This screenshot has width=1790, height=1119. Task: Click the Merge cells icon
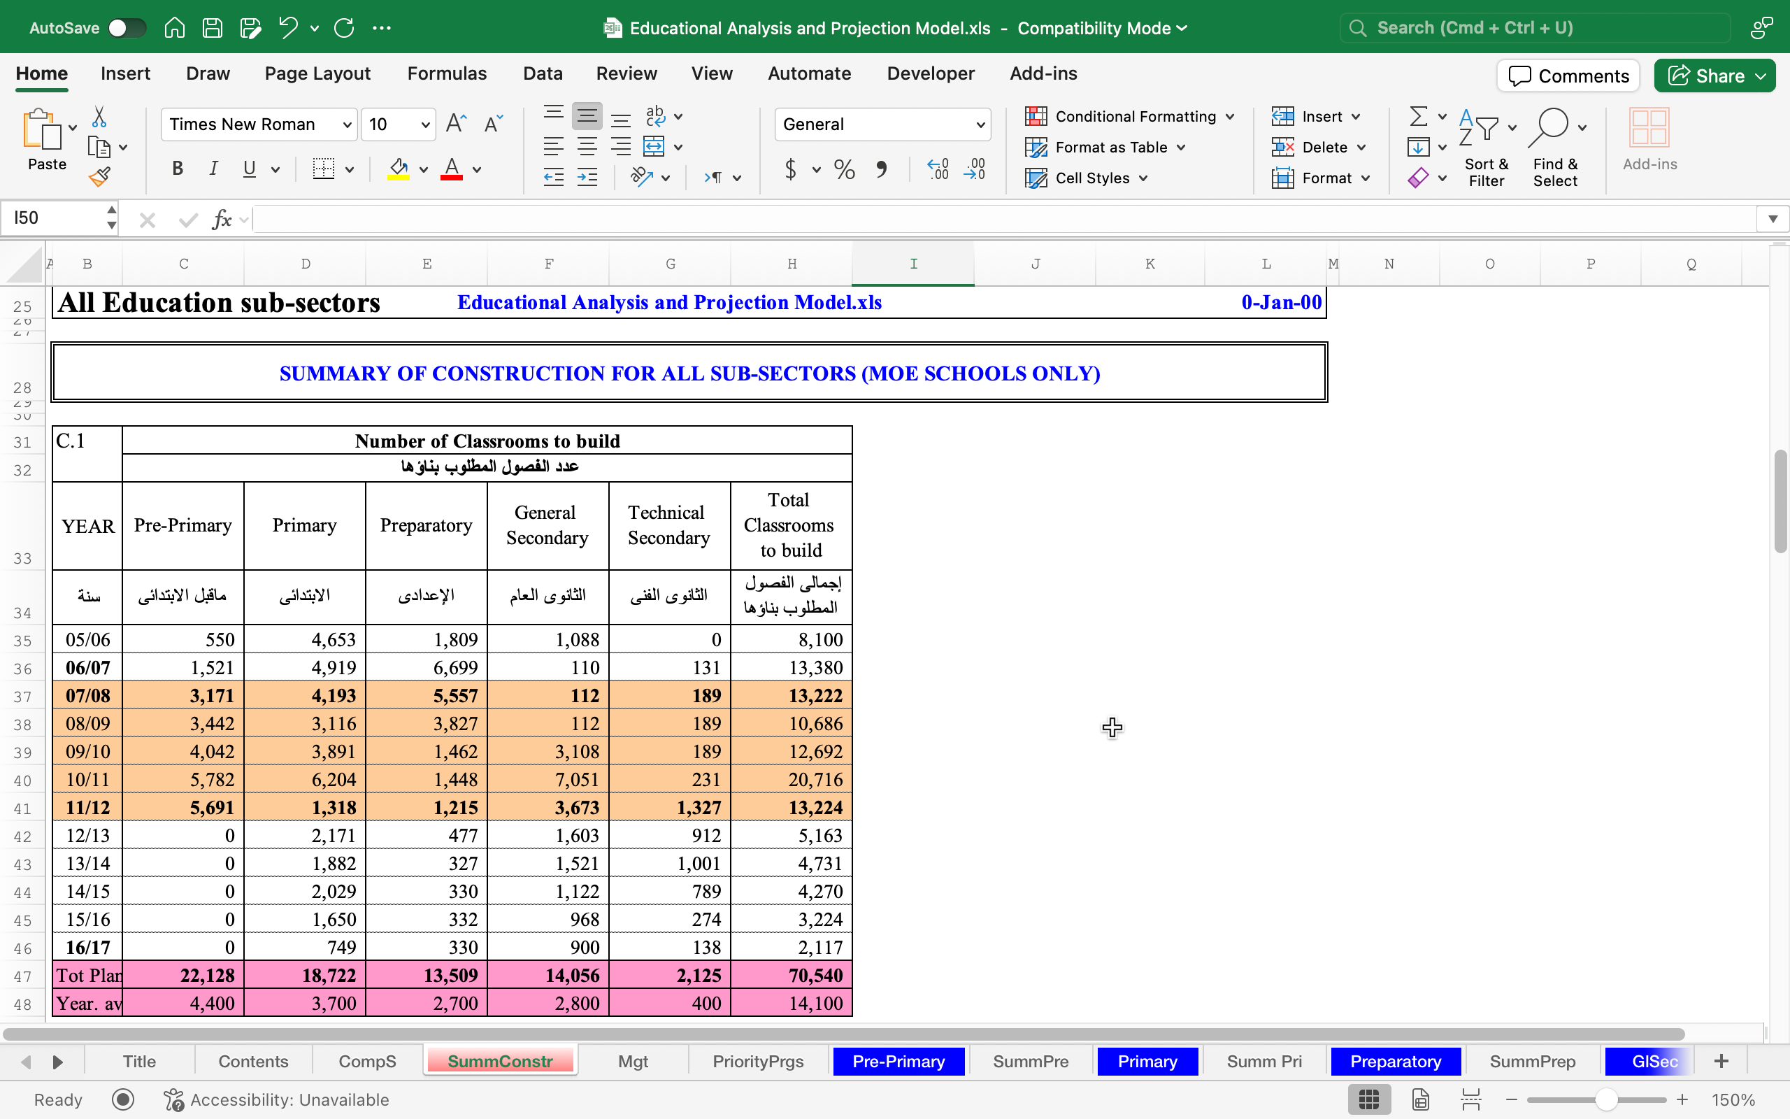(654, 147)
